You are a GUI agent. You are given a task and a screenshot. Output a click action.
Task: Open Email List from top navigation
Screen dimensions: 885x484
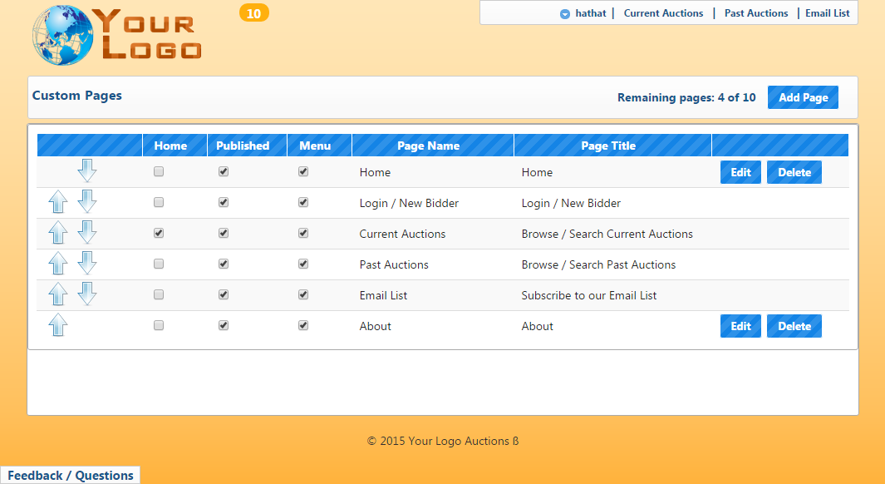pos(827,13)
